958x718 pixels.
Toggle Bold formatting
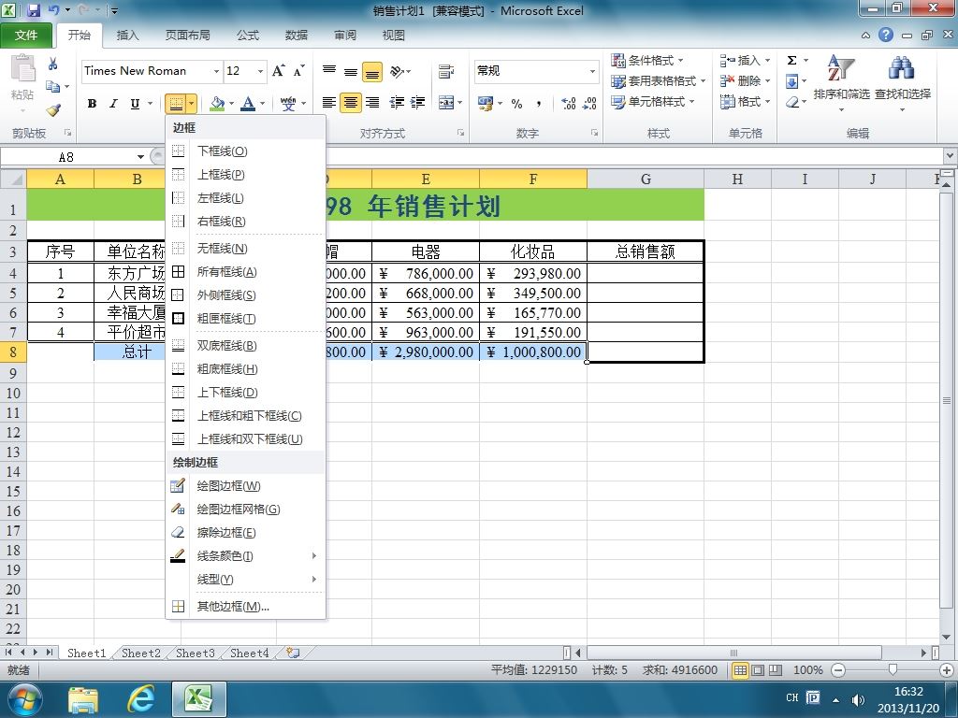(92, 103)
